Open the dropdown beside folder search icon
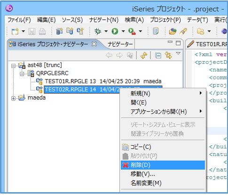The width and height of the screenshot is (228, 195). tap(209, 31)
